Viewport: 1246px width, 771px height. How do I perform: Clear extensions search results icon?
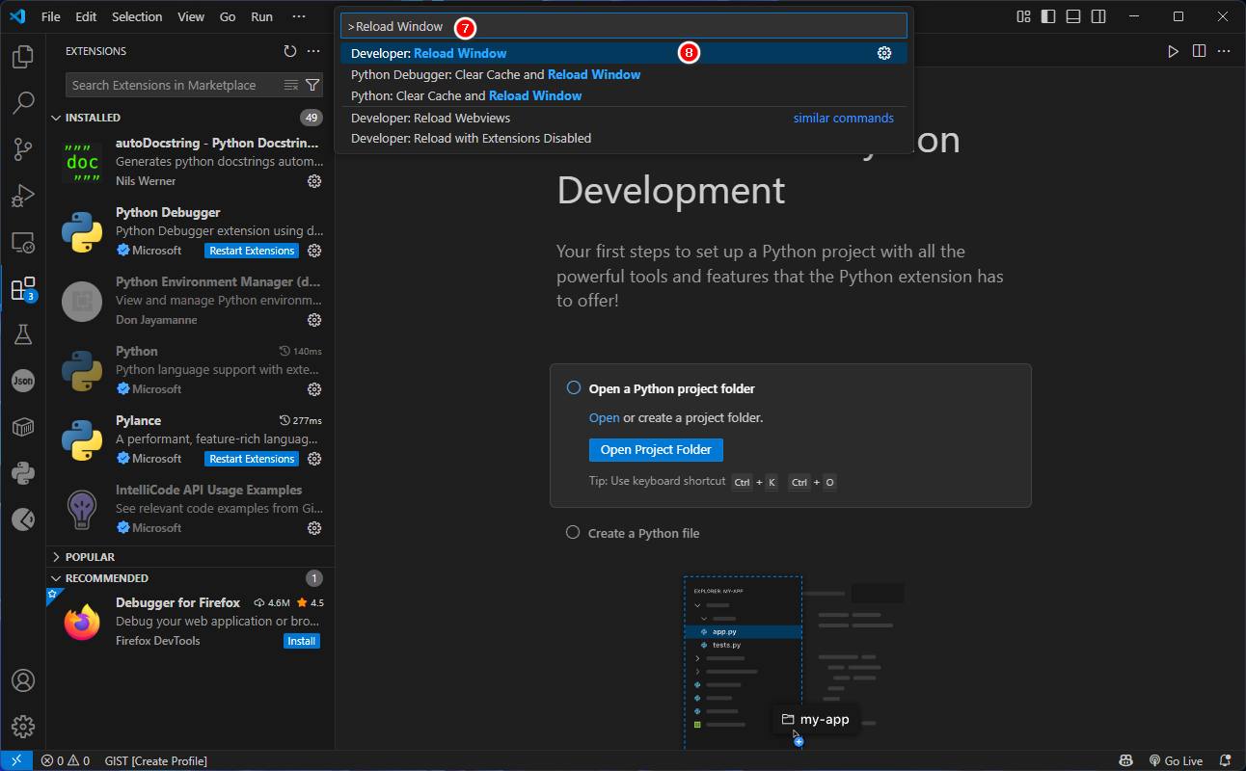tap(291, 85)
